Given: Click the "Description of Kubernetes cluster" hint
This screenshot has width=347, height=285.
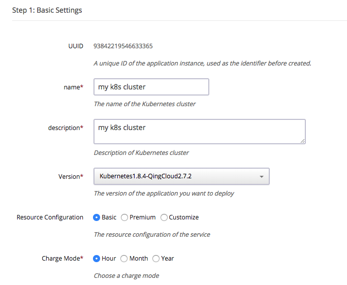Looking at the screenshot, I should pyautogui.click(x=142, y=153).
